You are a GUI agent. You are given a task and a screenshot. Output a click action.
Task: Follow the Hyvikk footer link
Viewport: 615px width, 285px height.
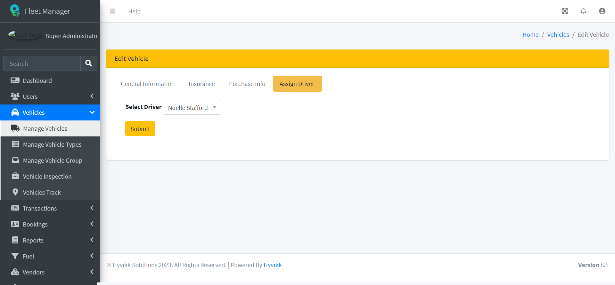pos(272,265)
